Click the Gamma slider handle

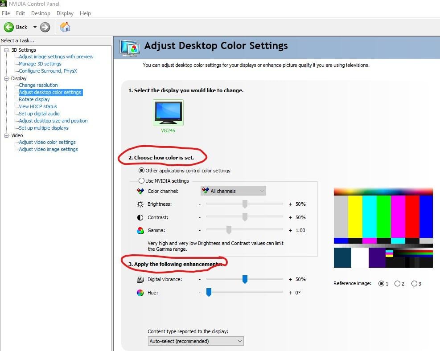click(x=229, y=230)
